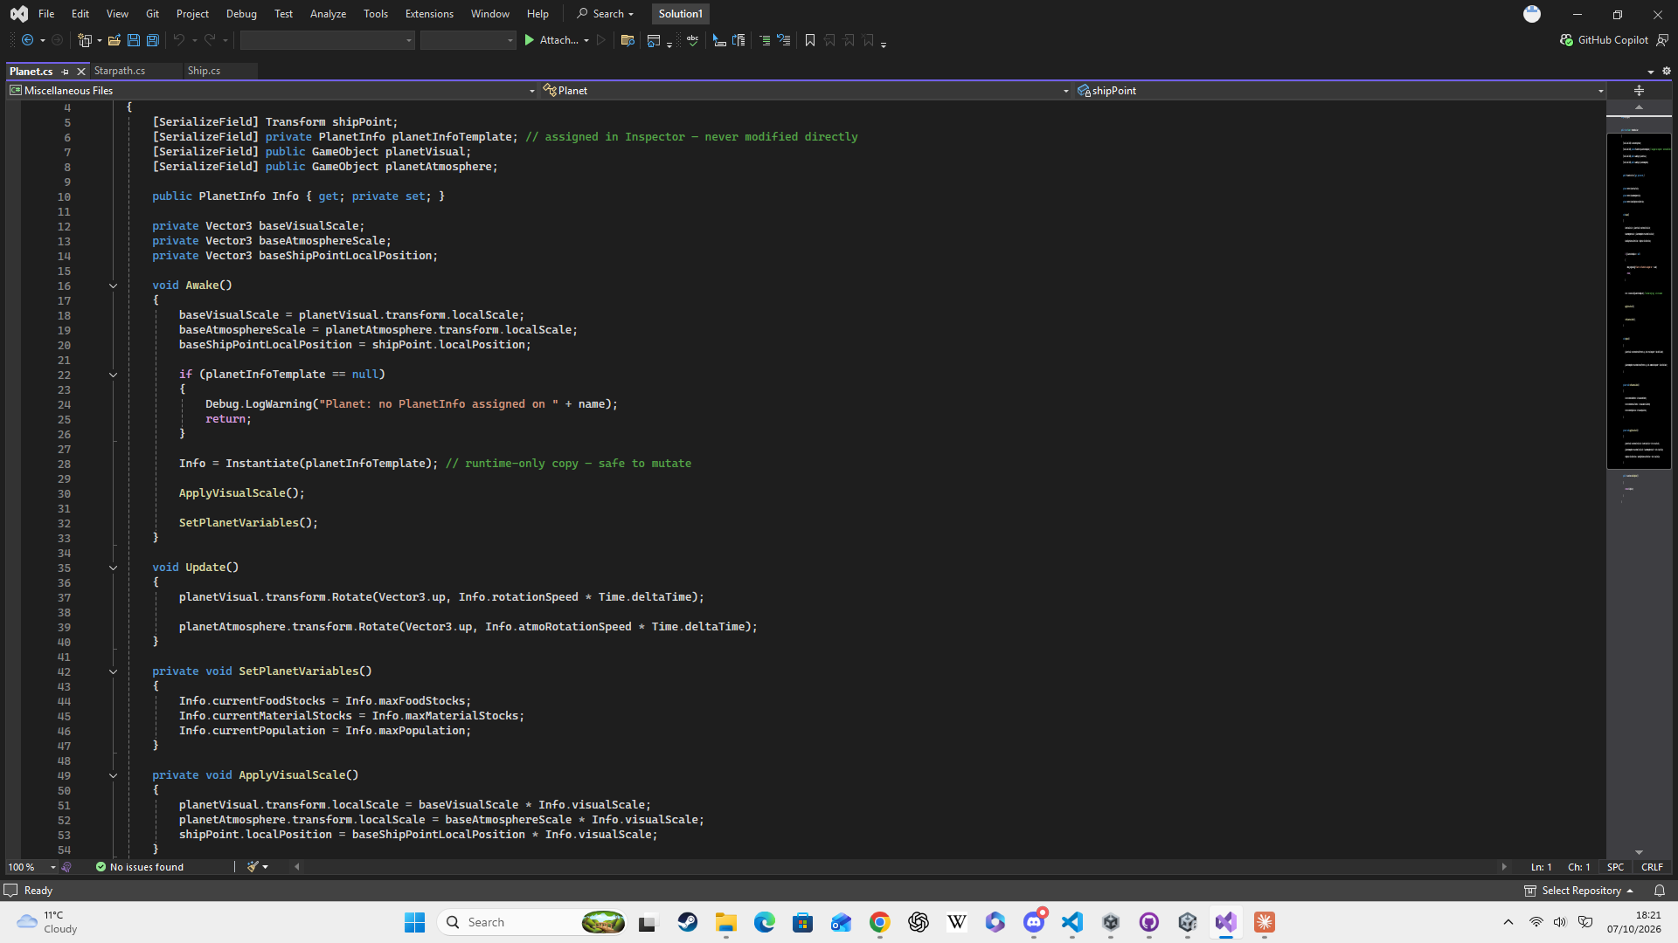Open Google Chrome from the taskbar
The height and width of the screenshot is (943, 1678).
click(x=879, y=922)
